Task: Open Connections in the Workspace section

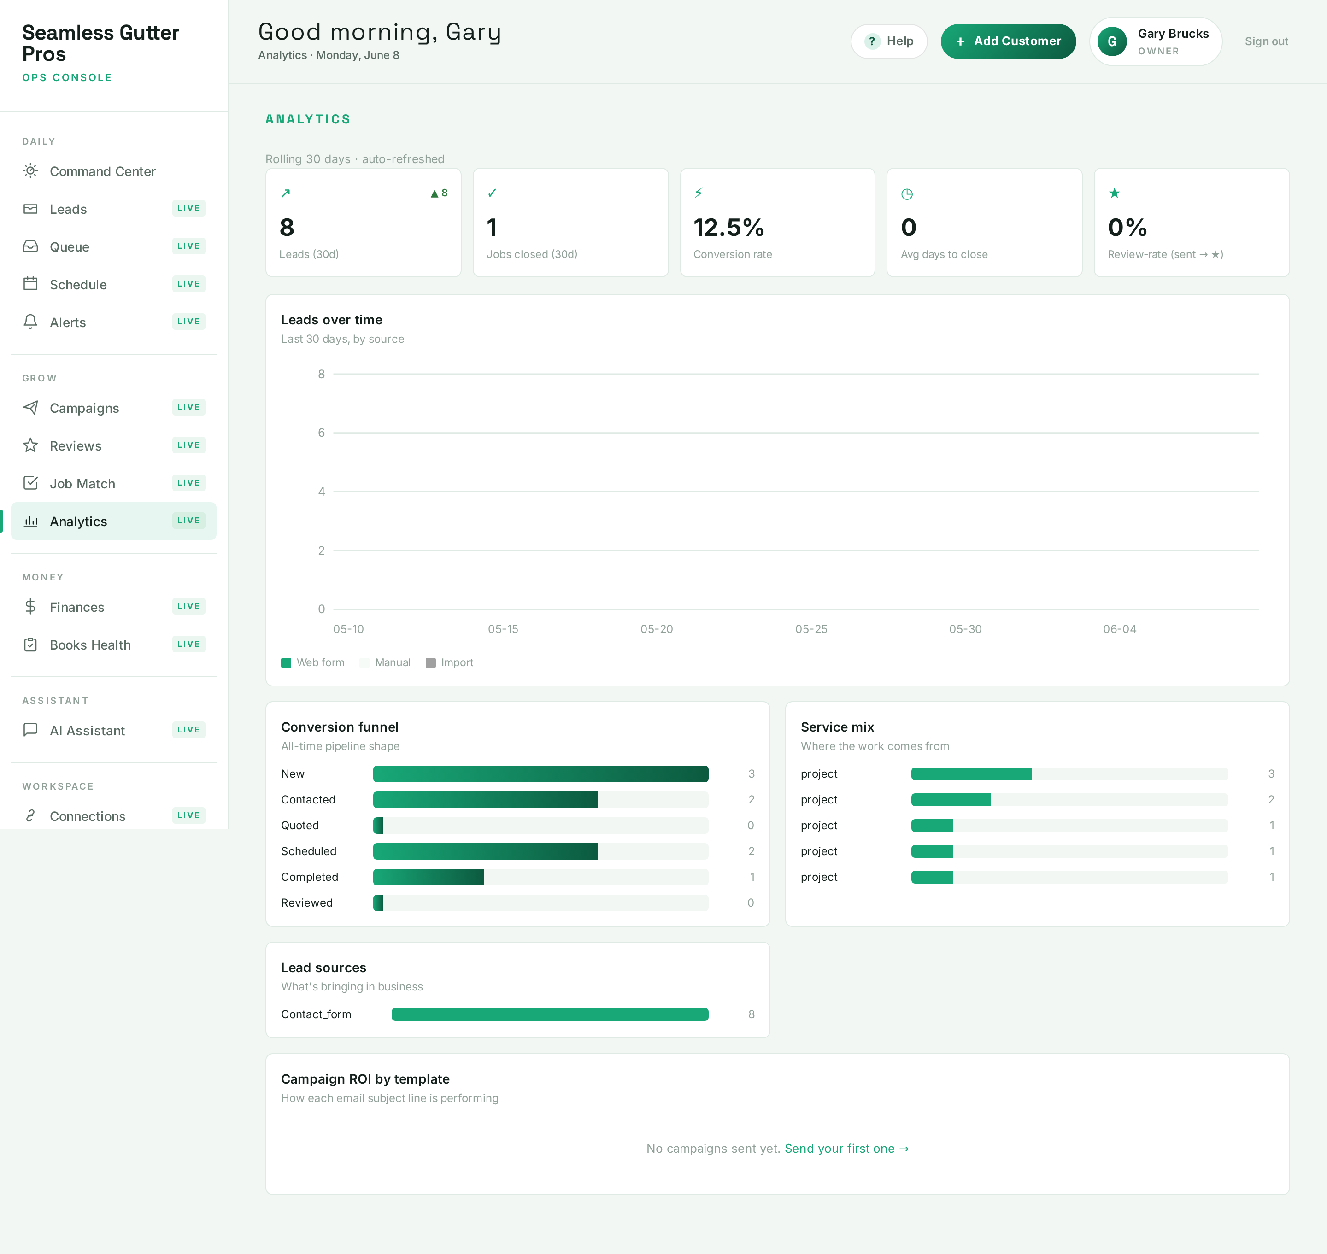Action: point(114,816)
